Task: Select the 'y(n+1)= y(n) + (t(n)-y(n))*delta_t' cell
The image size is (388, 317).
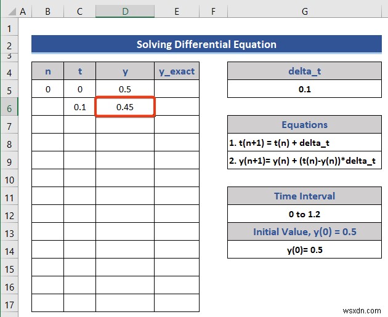Action: coord(305,160)
